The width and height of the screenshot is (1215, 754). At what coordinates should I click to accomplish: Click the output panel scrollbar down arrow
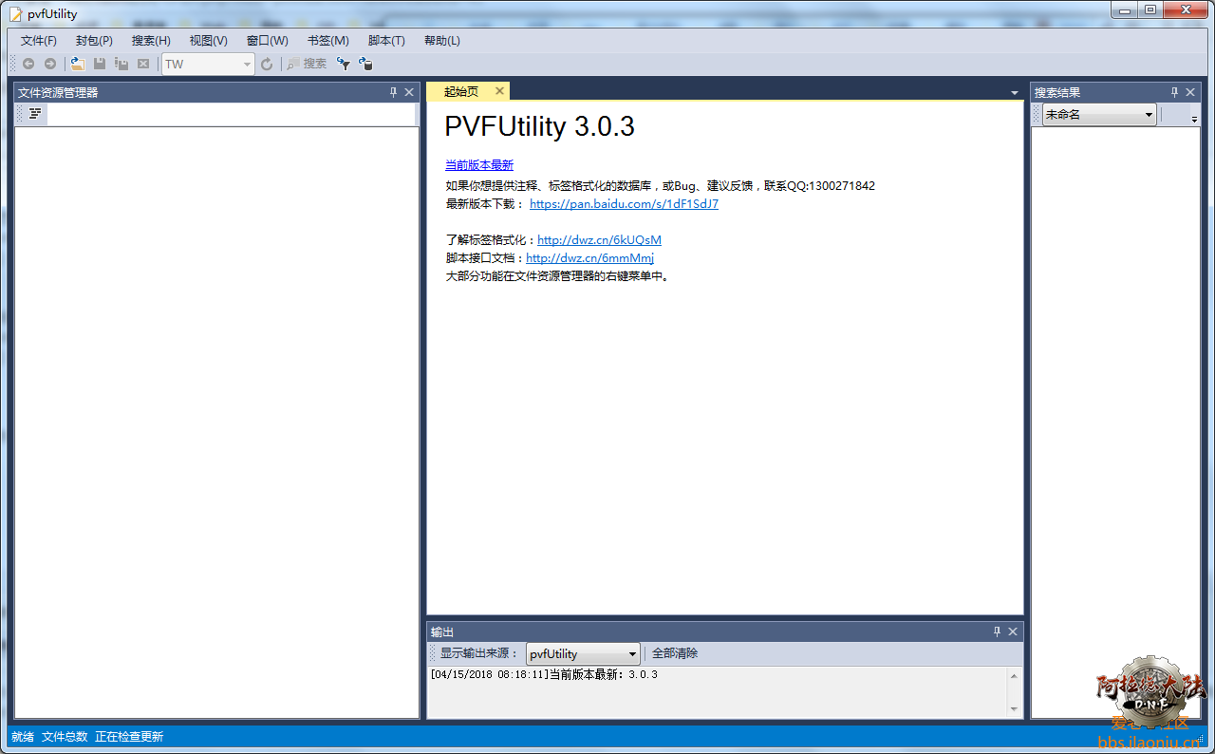[1014, 708]
